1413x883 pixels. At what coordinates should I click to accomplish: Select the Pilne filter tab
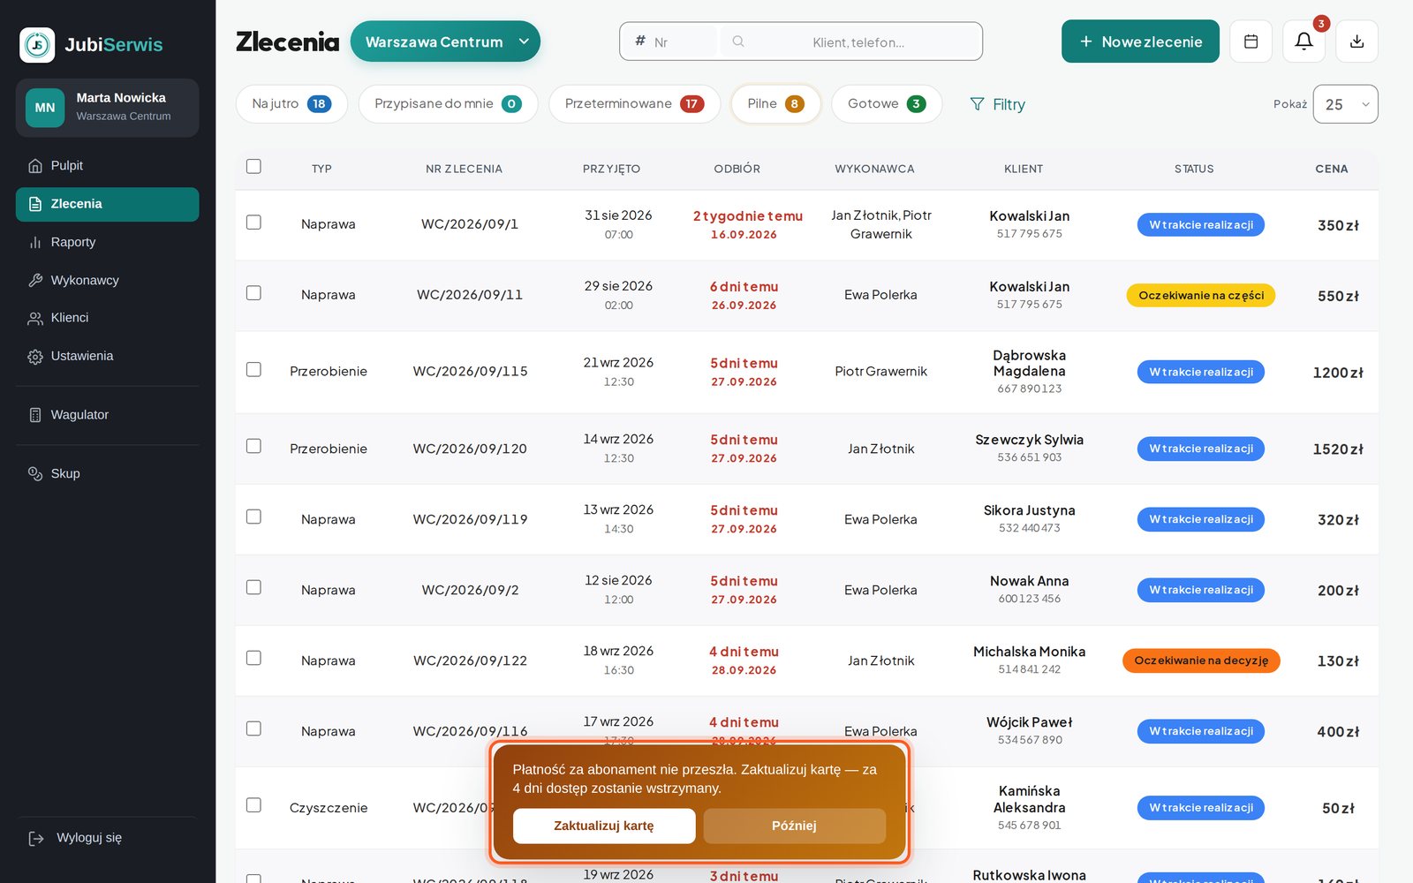775,104
